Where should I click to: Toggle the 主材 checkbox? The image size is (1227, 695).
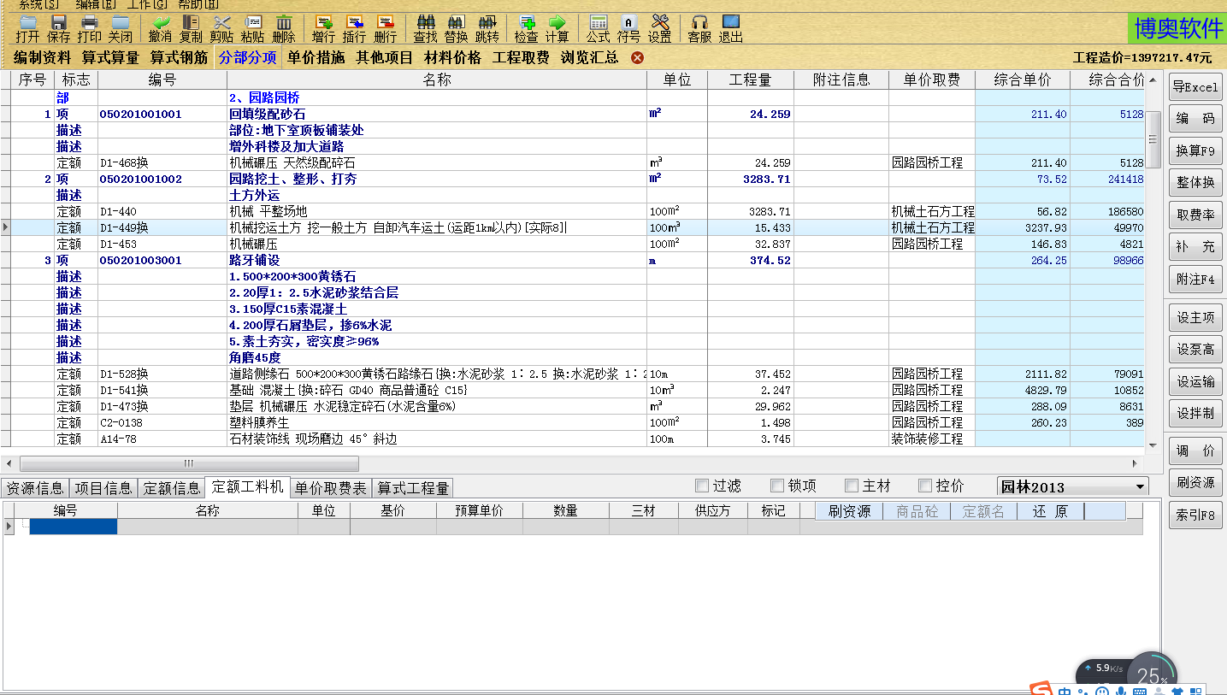852,486
